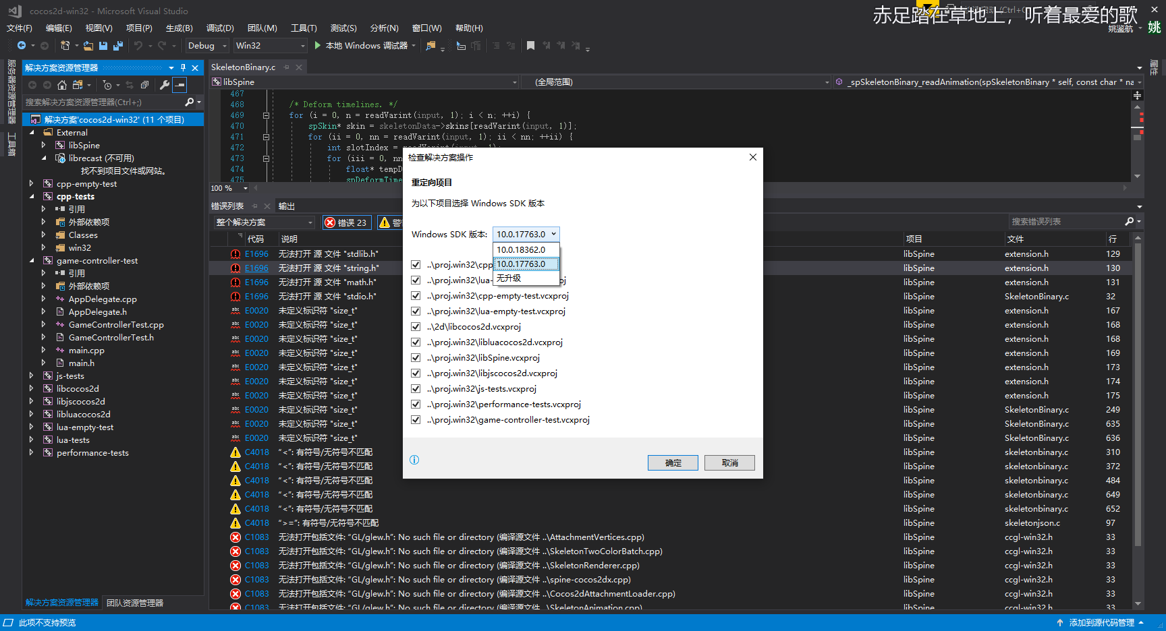This screenshot has height=631, width=1166.
Task: Click the preview selected items icon
Action: click(179, 85)
